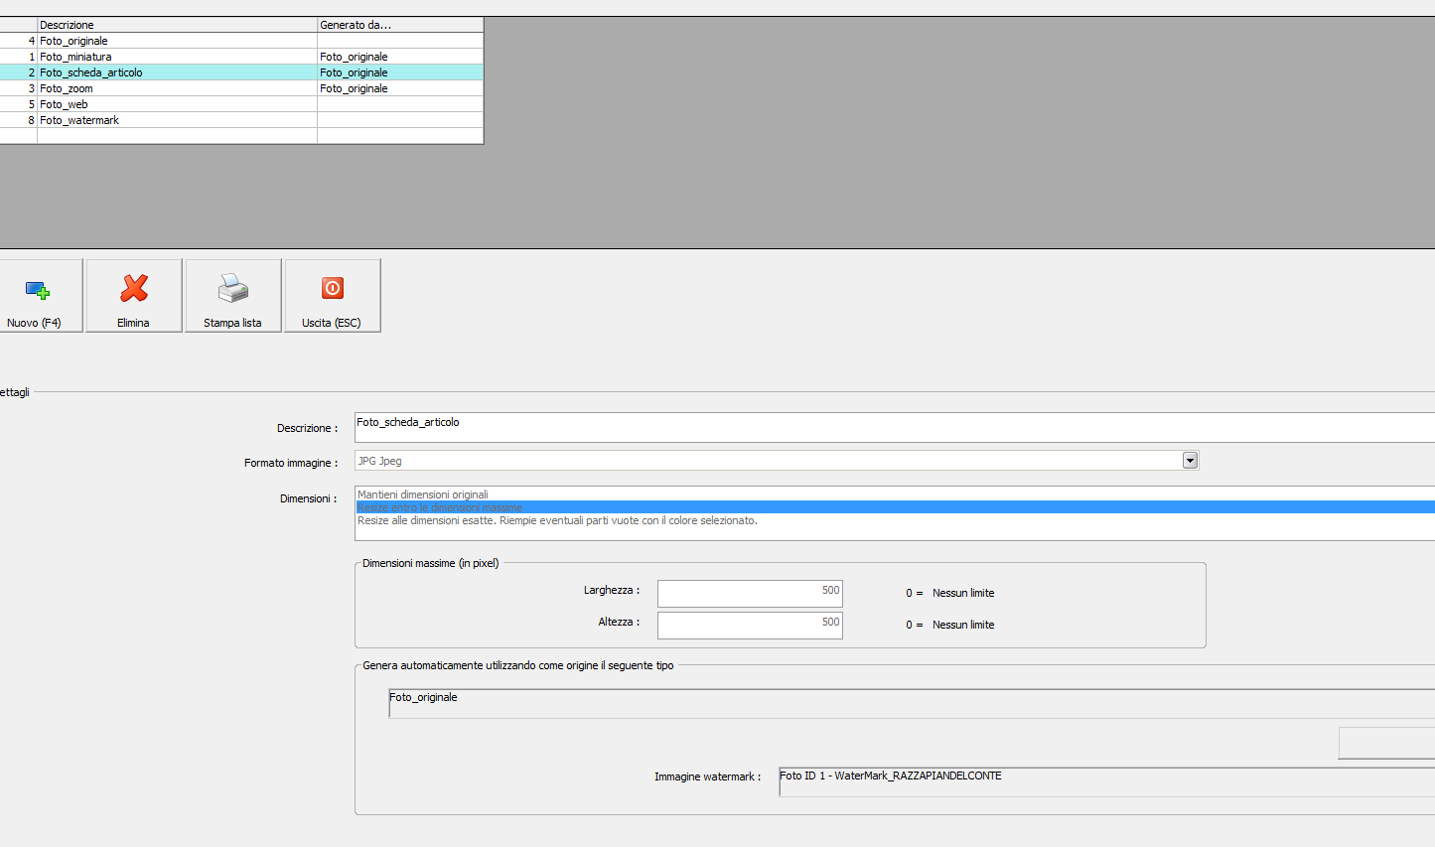Select the Foto_originale row in the list
The height and width of the screenshot is (847, 1435).
(241, 41)
